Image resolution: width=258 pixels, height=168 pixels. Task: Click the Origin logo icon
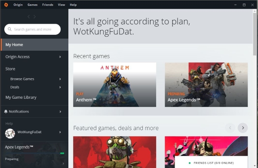[6, 5]
